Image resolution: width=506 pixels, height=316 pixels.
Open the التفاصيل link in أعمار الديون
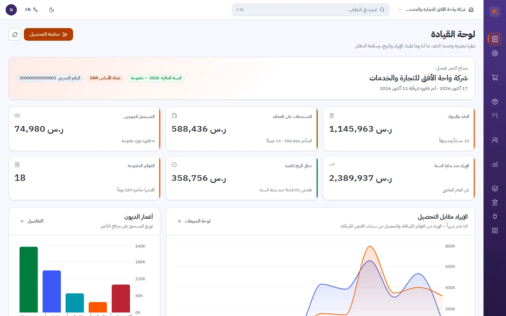(x=32, y=221)
